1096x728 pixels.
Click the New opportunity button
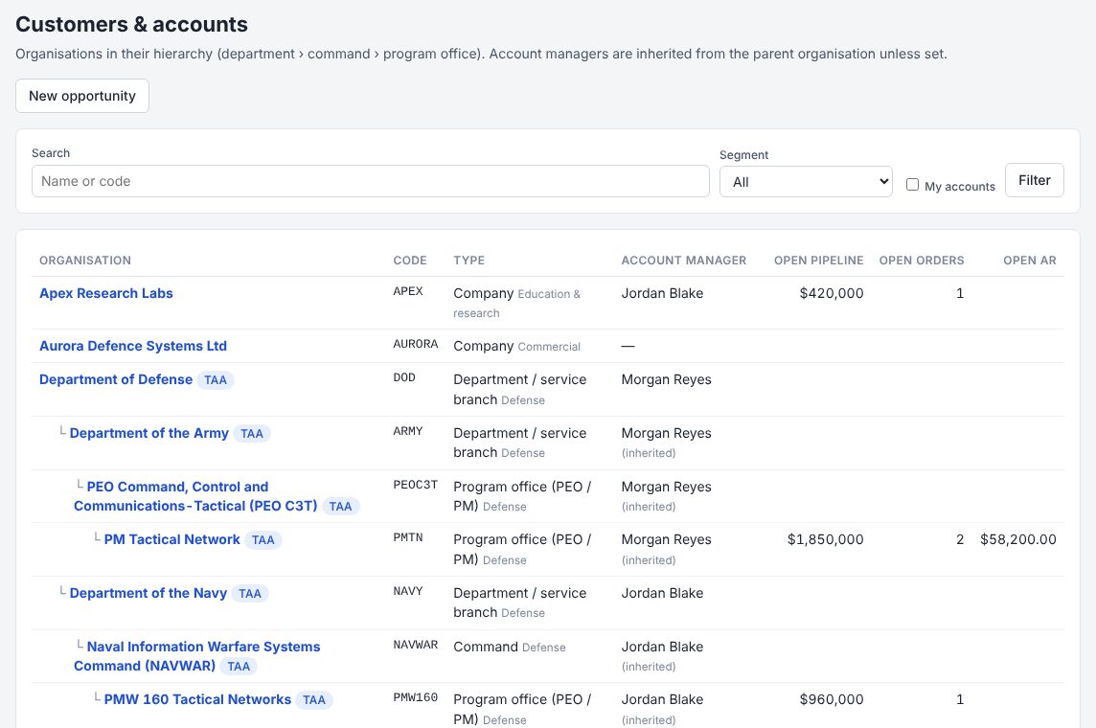pyautogui.click(x=82, y=96)
